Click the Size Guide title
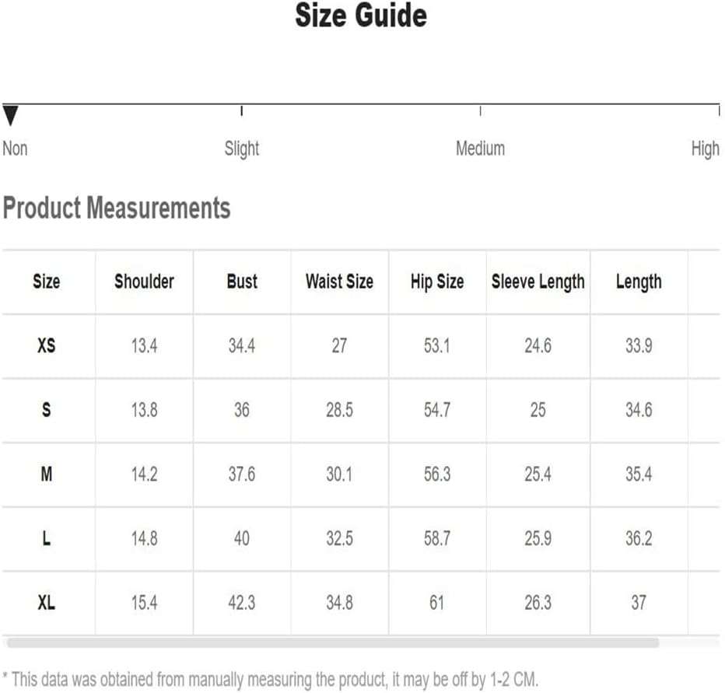The image size is (725, 693). point(361,16)
